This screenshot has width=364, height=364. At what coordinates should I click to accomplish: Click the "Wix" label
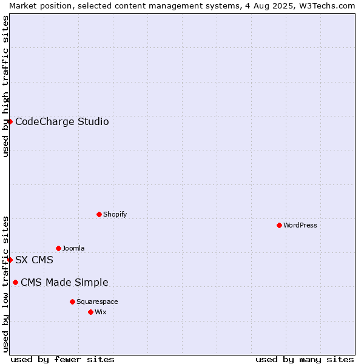click(x=101, y=312)
